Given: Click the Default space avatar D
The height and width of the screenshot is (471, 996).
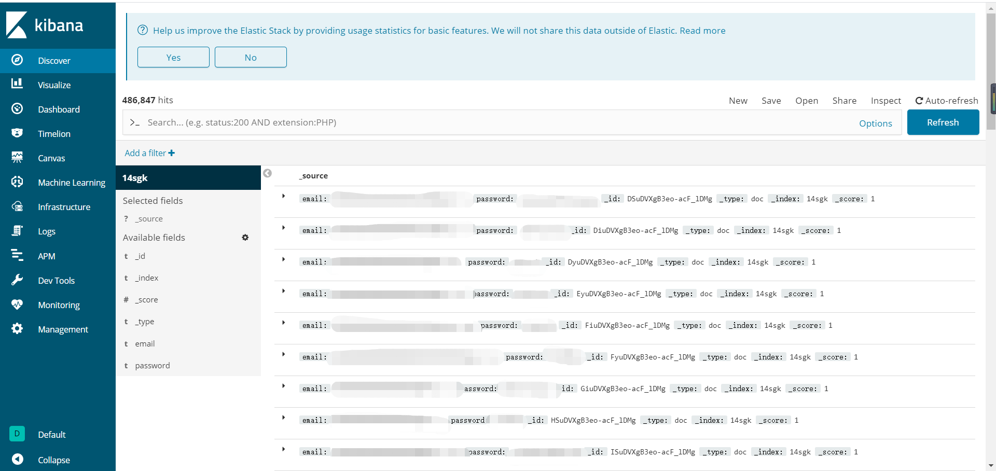Looking at the screenshot, I should [x=17, y=434].
